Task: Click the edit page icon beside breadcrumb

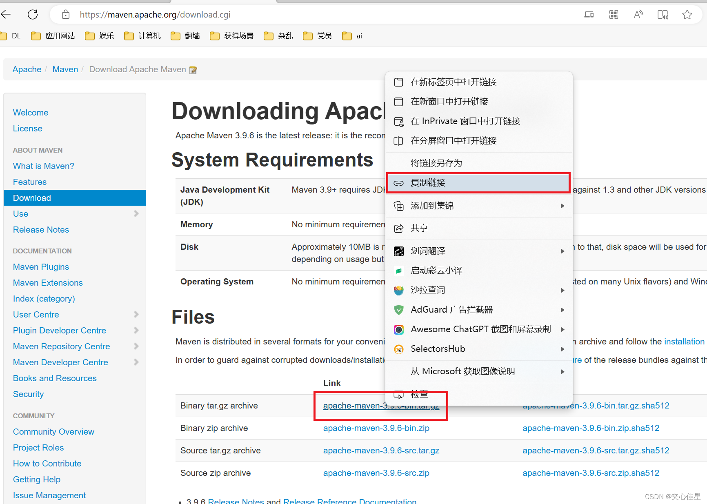Action: click(x=193, y=70)
